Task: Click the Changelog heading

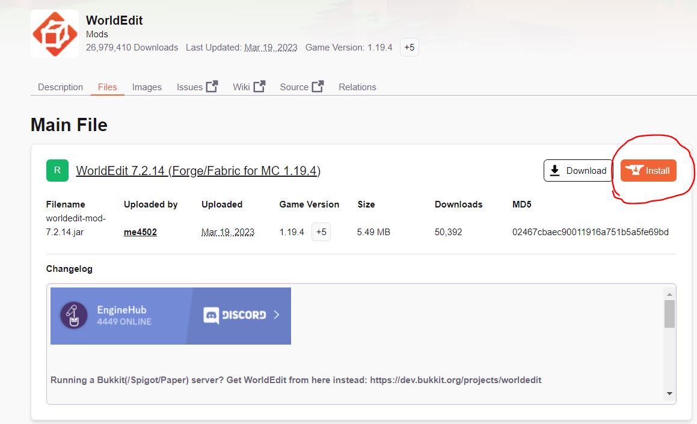Action: click(69, 269)
